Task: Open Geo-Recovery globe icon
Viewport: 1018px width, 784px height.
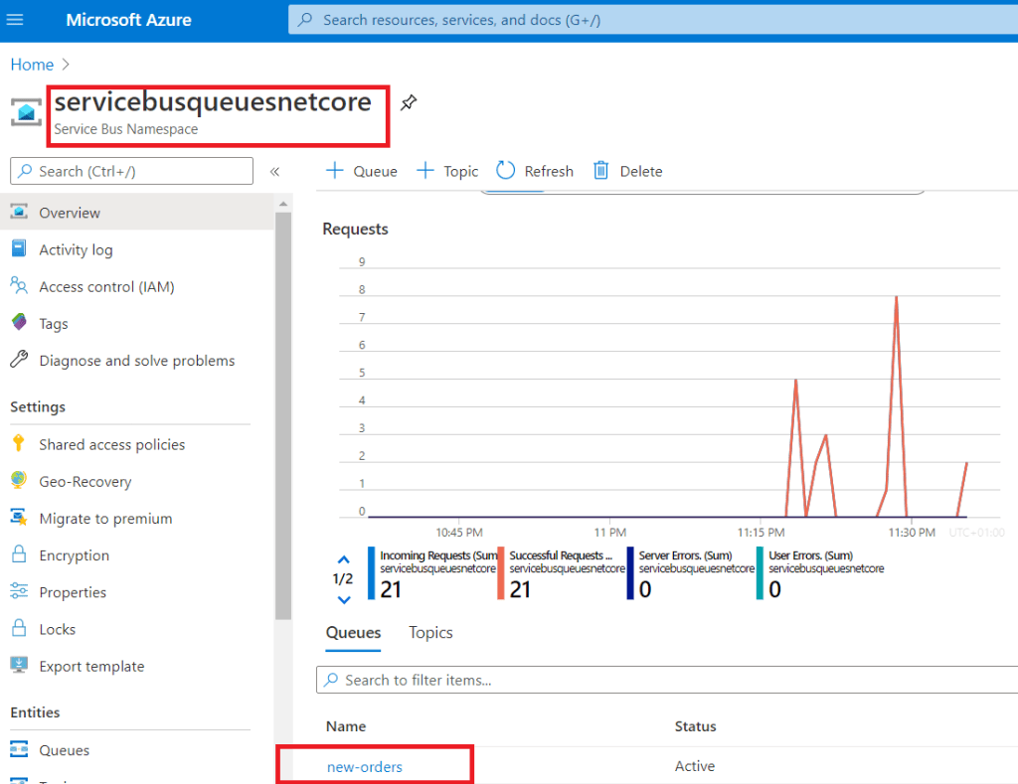Action: 19,481
